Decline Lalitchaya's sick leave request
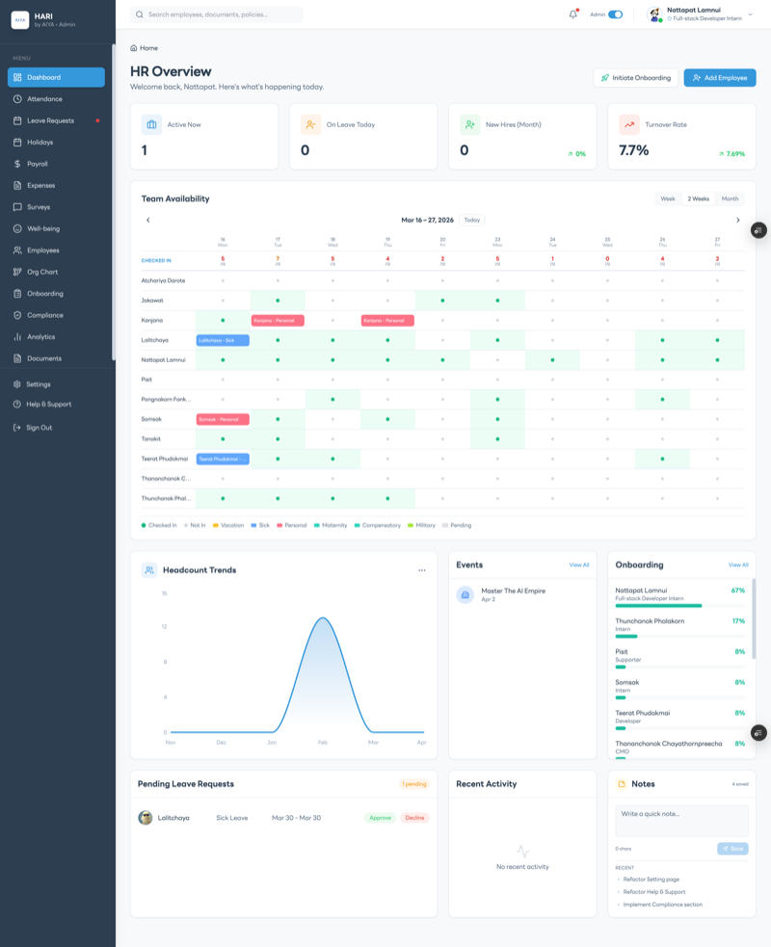The height and width of the screenshot is (947, 771). 414,818
